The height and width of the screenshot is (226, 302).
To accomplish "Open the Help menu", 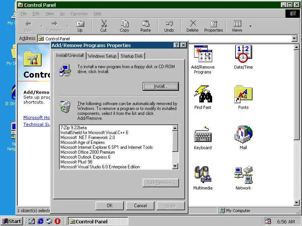I will [98, 14].
